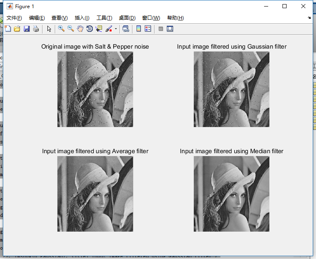This screenshot has height=259, width=316.
Task: Click title 'Input image filtered using Gaussian filter'
Action: tap(232, 47)
